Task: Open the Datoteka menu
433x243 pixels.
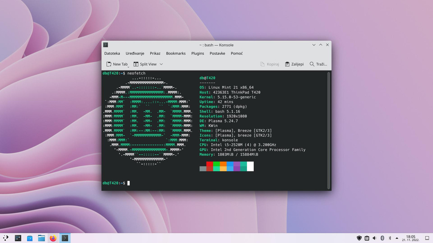Action: [x=112, y=53]
